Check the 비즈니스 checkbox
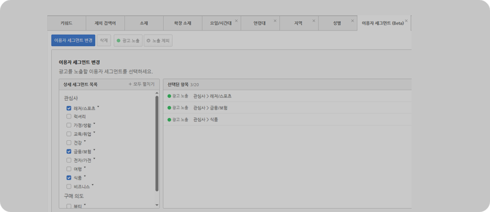 69,186
